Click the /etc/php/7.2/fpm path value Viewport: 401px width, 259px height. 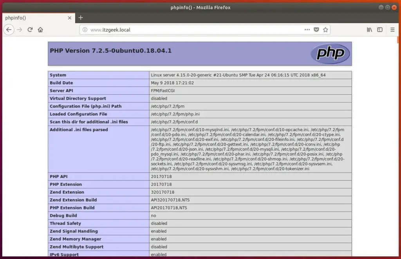(x=168, y=106)
